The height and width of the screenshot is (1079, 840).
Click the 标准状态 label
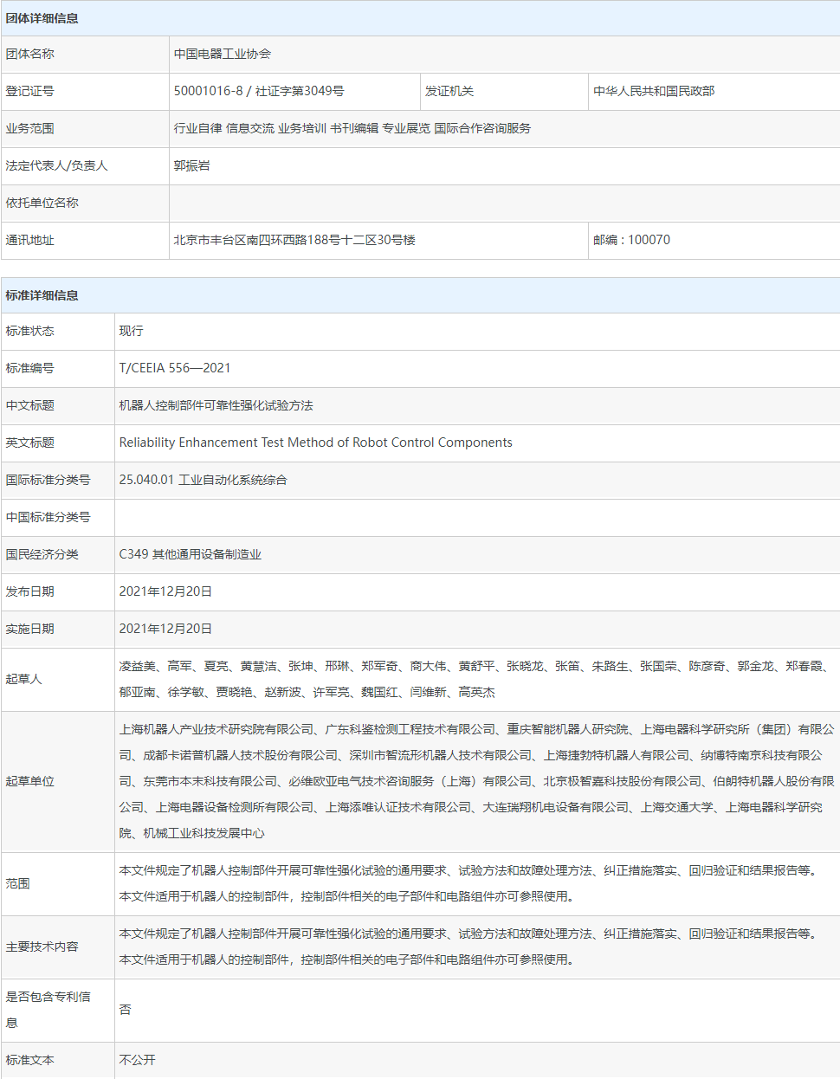[29, 331]
